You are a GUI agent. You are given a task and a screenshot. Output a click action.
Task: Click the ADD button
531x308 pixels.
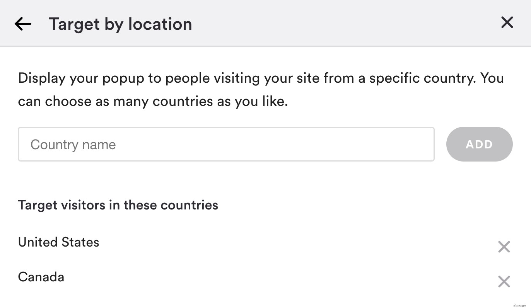pos(479,144)
